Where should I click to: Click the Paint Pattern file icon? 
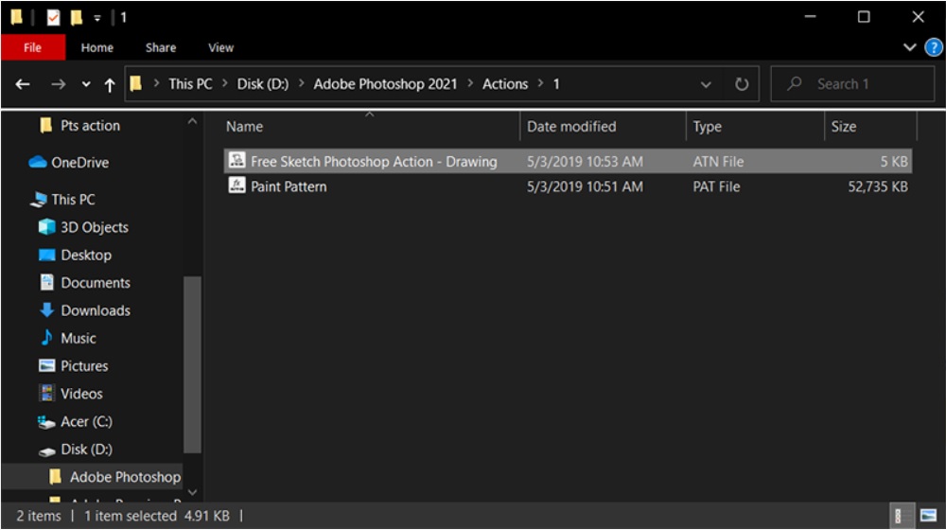(x=236, y=186)
